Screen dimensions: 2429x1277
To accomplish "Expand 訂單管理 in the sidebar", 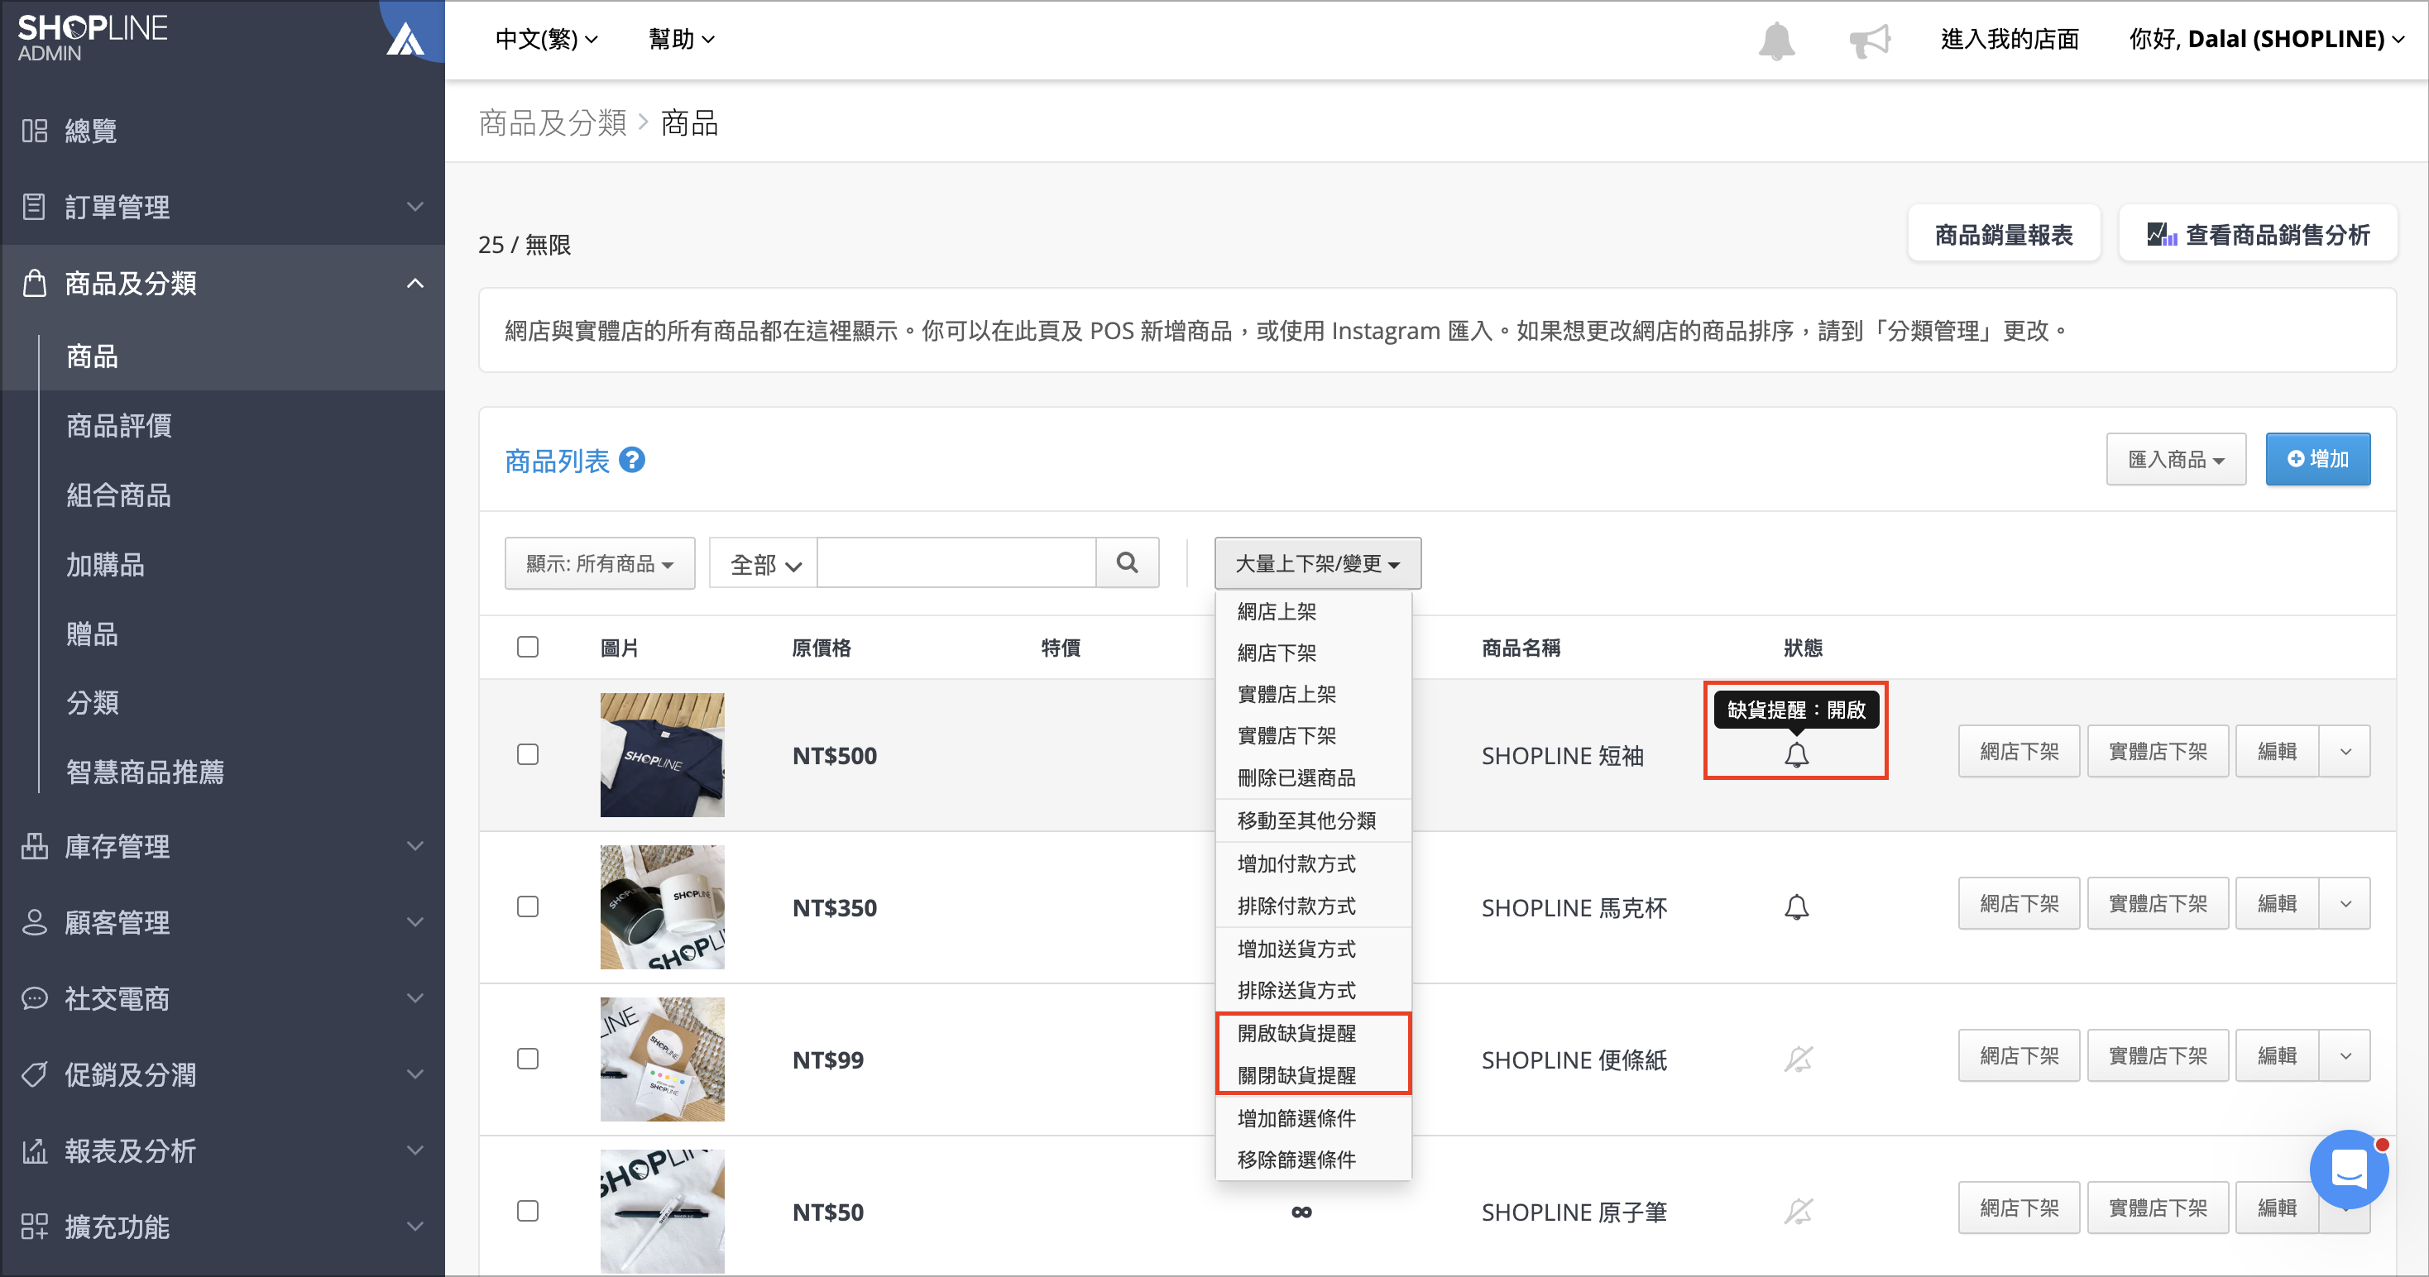I will click(x=414, y=207).
